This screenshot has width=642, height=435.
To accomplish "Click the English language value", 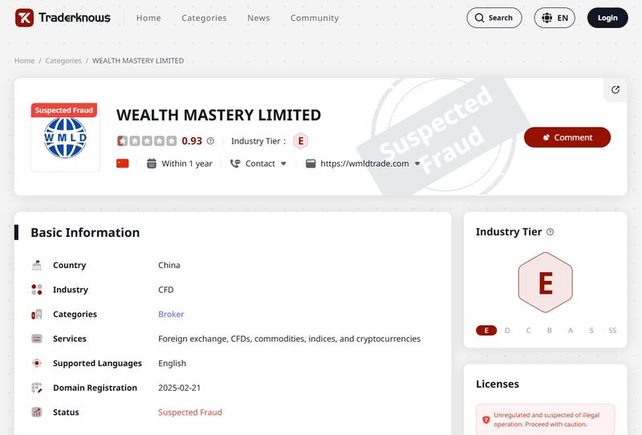I will coord(172,364).
